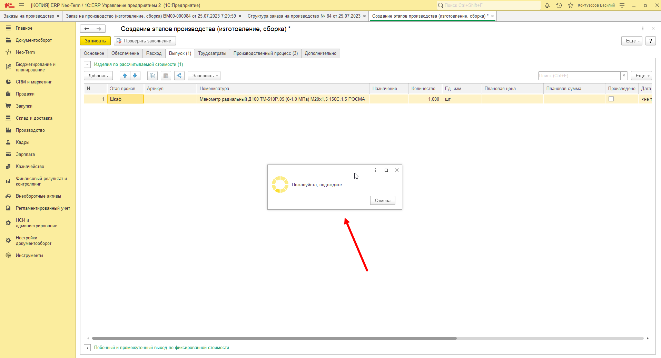Select the Шкаф cell in the table
Viewport: 661px width, 358px height.
[x=126, y=99]
